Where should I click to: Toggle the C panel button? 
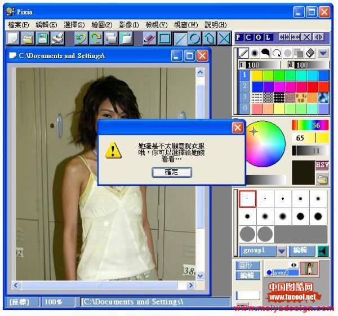248,37
